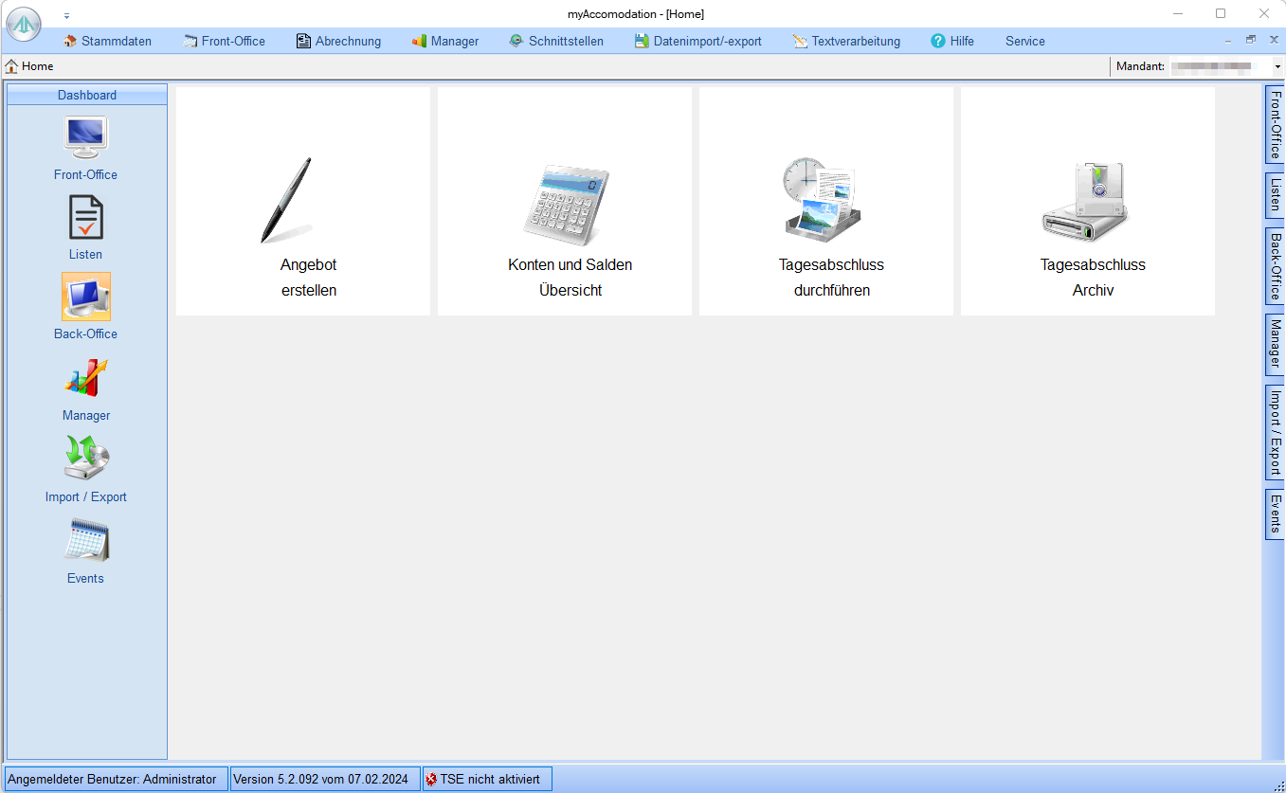The width and height of the screenshot is (1286, 793).
Task: Open the Events calendar icon
Action: point(85,541)
